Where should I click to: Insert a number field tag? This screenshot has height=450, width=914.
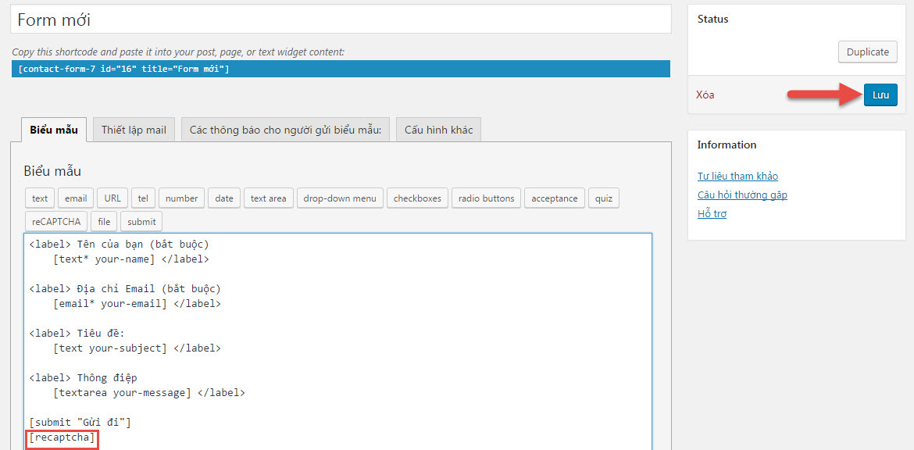pos(181,198)
